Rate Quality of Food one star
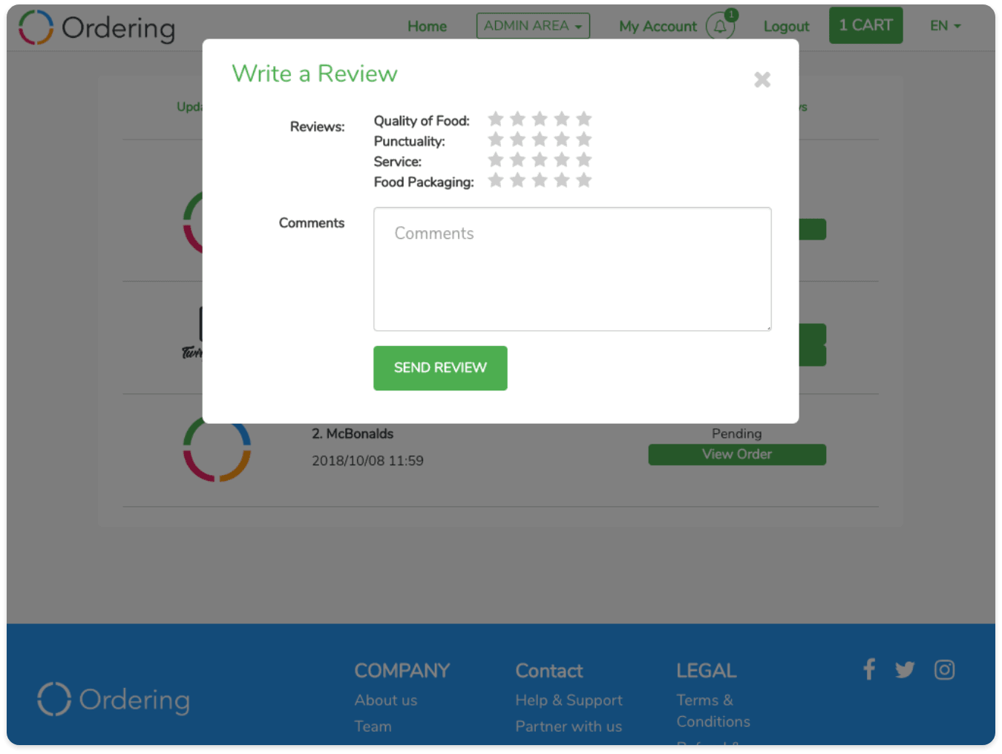The width and height of the screenshot is (1002, 754). pyautogui.click(x=496, y=119)
